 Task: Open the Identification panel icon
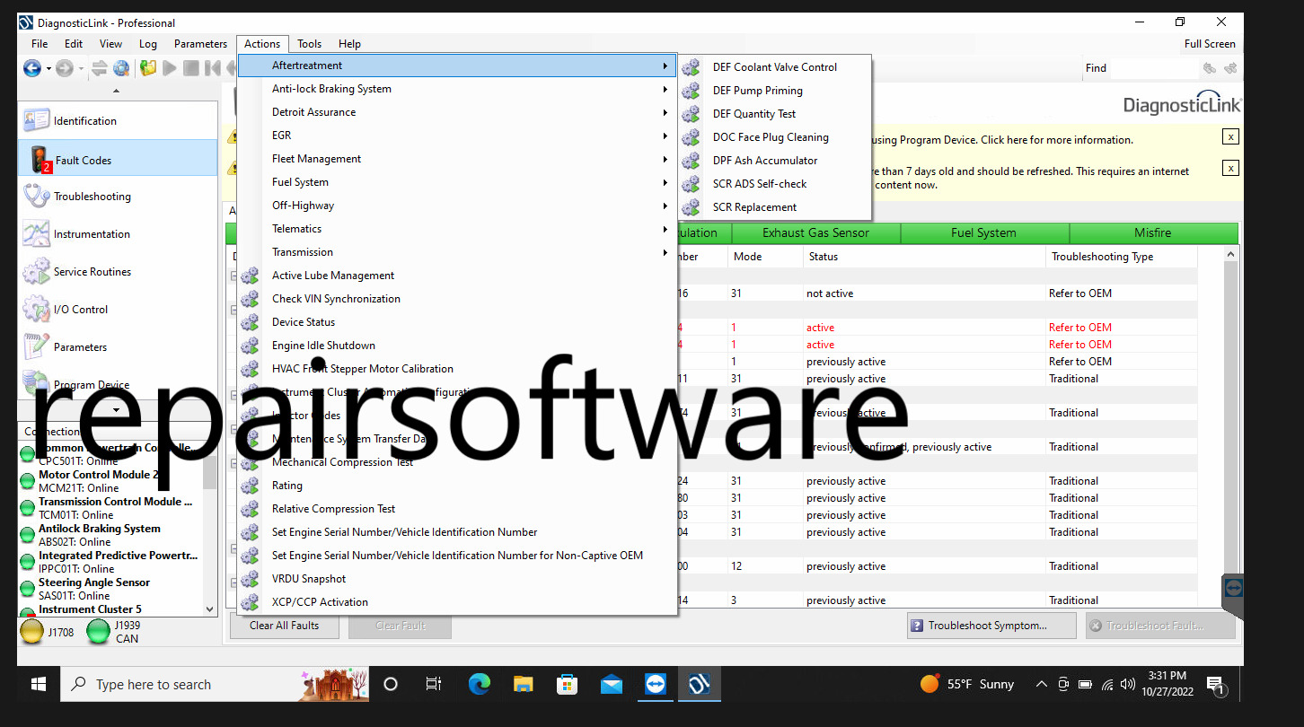[x=37, y=120]
